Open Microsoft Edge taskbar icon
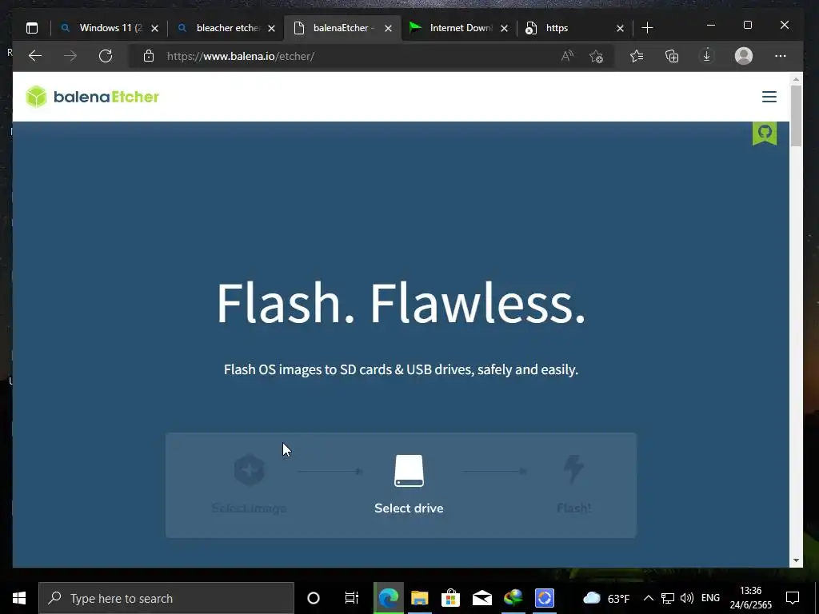 [389, 598]
